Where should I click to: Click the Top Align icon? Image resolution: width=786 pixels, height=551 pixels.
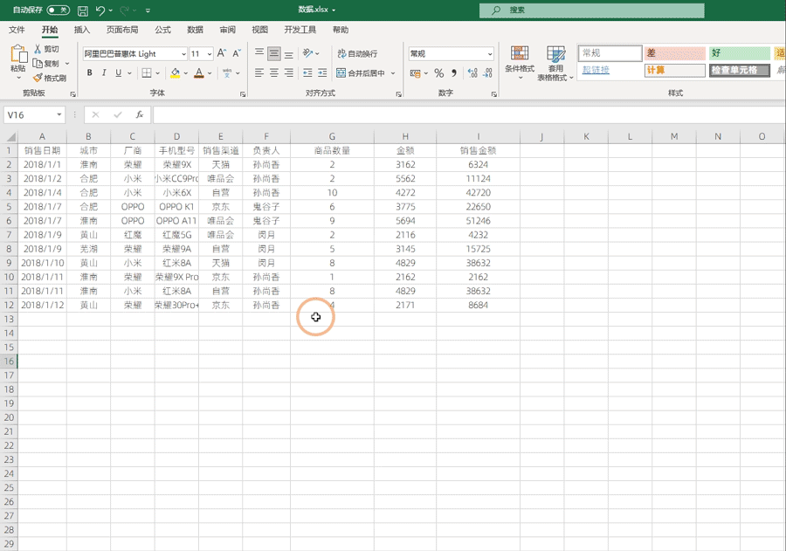pos(259,53)
